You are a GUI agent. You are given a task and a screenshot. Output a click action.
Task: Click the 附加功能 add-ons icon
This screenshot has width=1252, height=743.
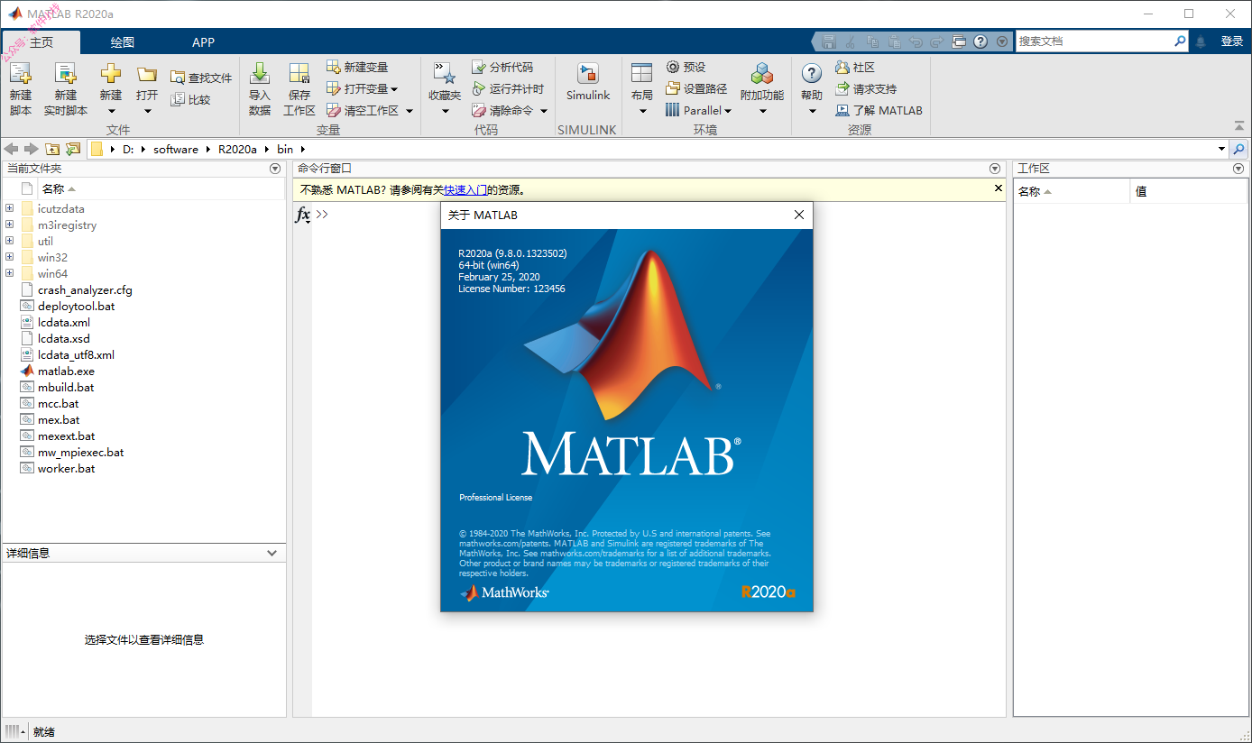[762, 74]
